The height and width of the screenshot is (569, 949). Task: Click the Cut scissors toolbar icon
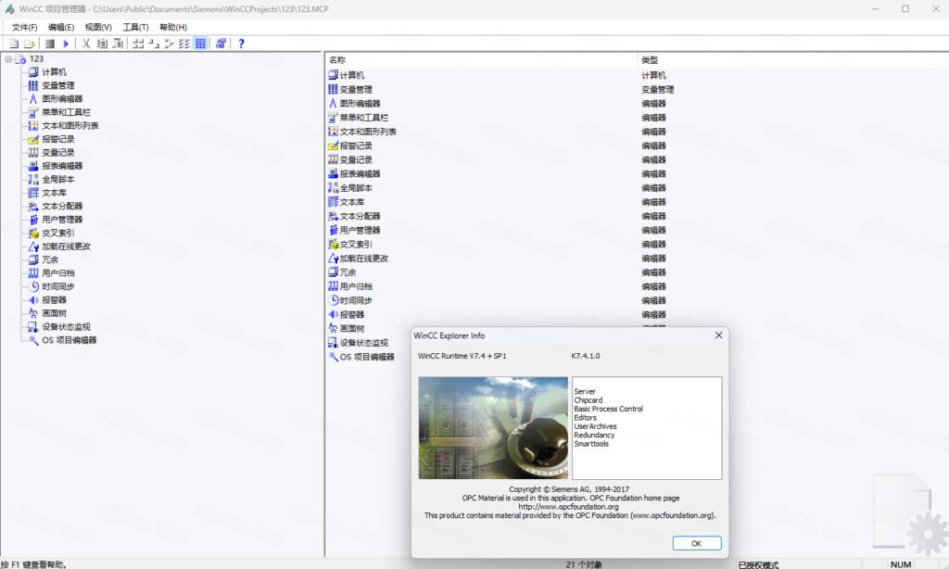(x=86, y=44)
